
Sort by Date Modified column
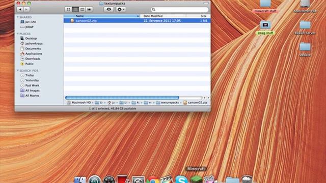[x=163, y=16]
